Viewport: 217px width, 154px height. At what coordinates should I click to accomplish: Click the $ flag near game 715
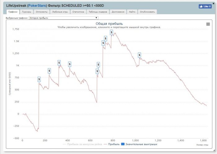(x=103, y=43)
